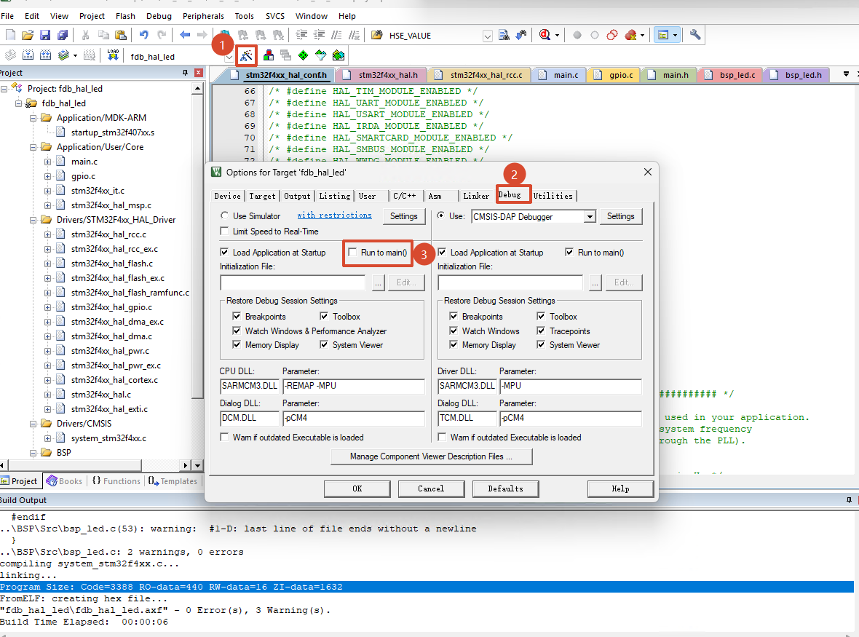Viewport: 859px width, 637px height.
Task: Create a new file with toolbar icon
Action: 10,35
